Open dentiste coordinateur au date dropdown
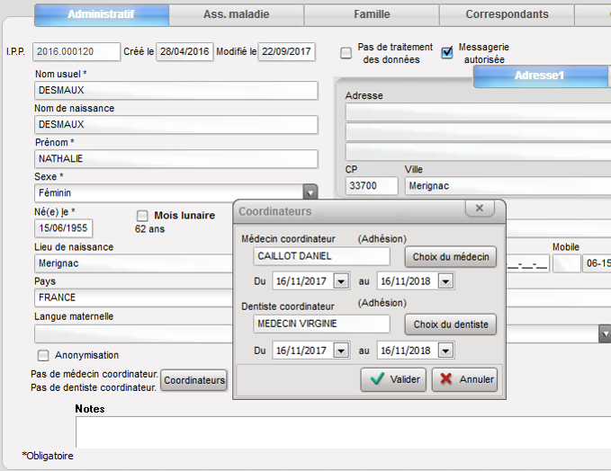Screen dimensions: 611x471 coord(445,351)
